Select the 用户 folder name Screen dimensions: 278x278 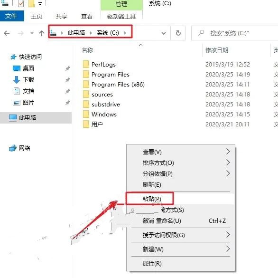[97, 125]
